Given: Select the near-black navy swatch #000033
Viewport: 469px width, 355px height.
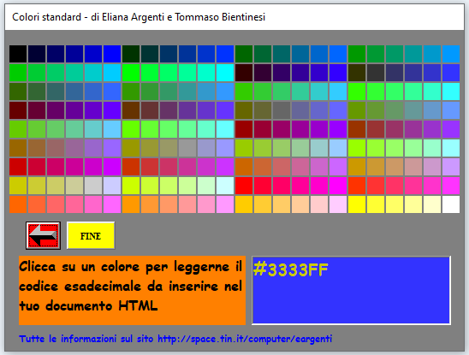Looking at the screenshot, I should [x=37, y=54].
